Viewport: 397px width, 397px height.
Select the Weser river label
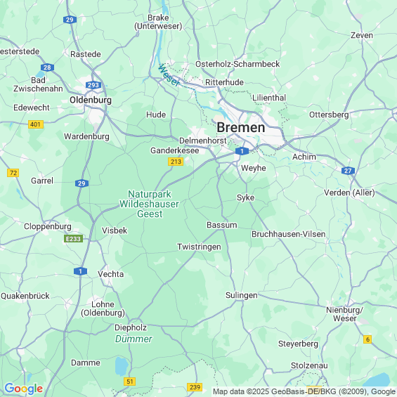pyautogui.click(x=169, y=75)
